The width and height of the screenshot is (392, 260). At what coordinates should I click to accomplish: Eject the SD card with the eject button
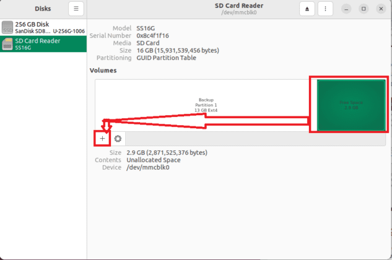tap(307, 9)
